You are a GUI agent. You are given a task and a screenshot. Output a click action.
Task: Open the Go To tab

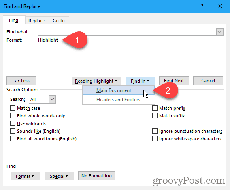pos(59,21)
